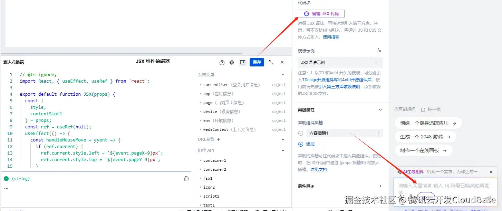The height and width of the screenshot is (211, 502).
Task: Expand the jsx1 component node
Action: click(201, 178)
